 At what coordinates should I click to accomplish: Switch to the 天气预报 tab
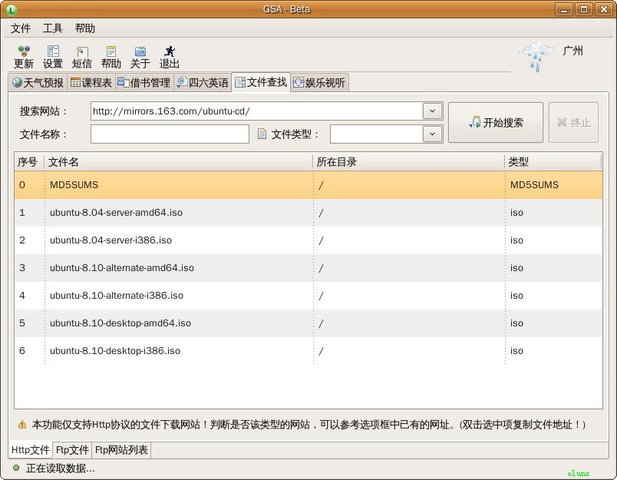[38, 83]
